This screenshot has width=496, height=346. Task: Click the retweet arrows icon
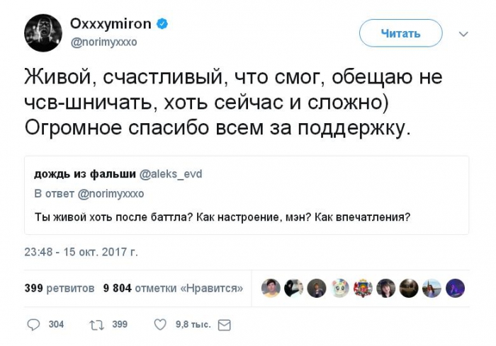[96, 324]
